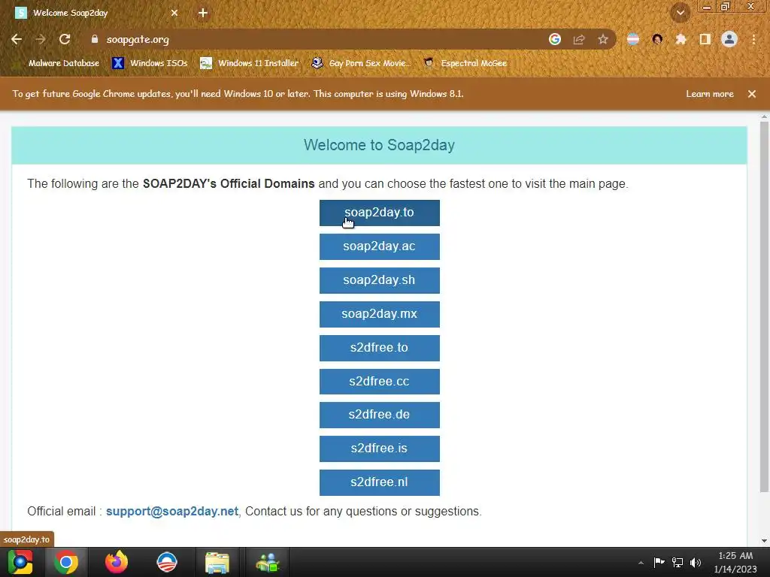Open Chrome three-dot menu

pyautogui.click(x=753, y=39)
